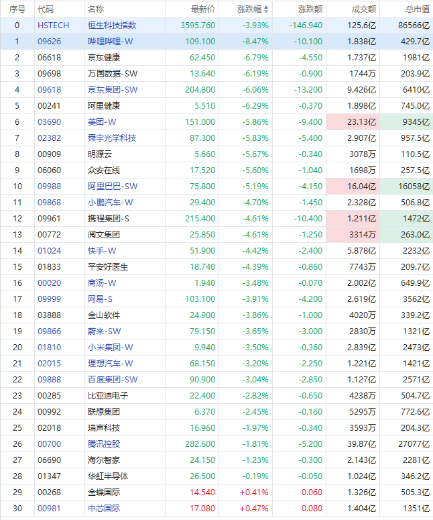This screenshot has width=433, height=520.
Task: Click highlighted 23.13亿 turnover cell
Action: tap(353, 122)
